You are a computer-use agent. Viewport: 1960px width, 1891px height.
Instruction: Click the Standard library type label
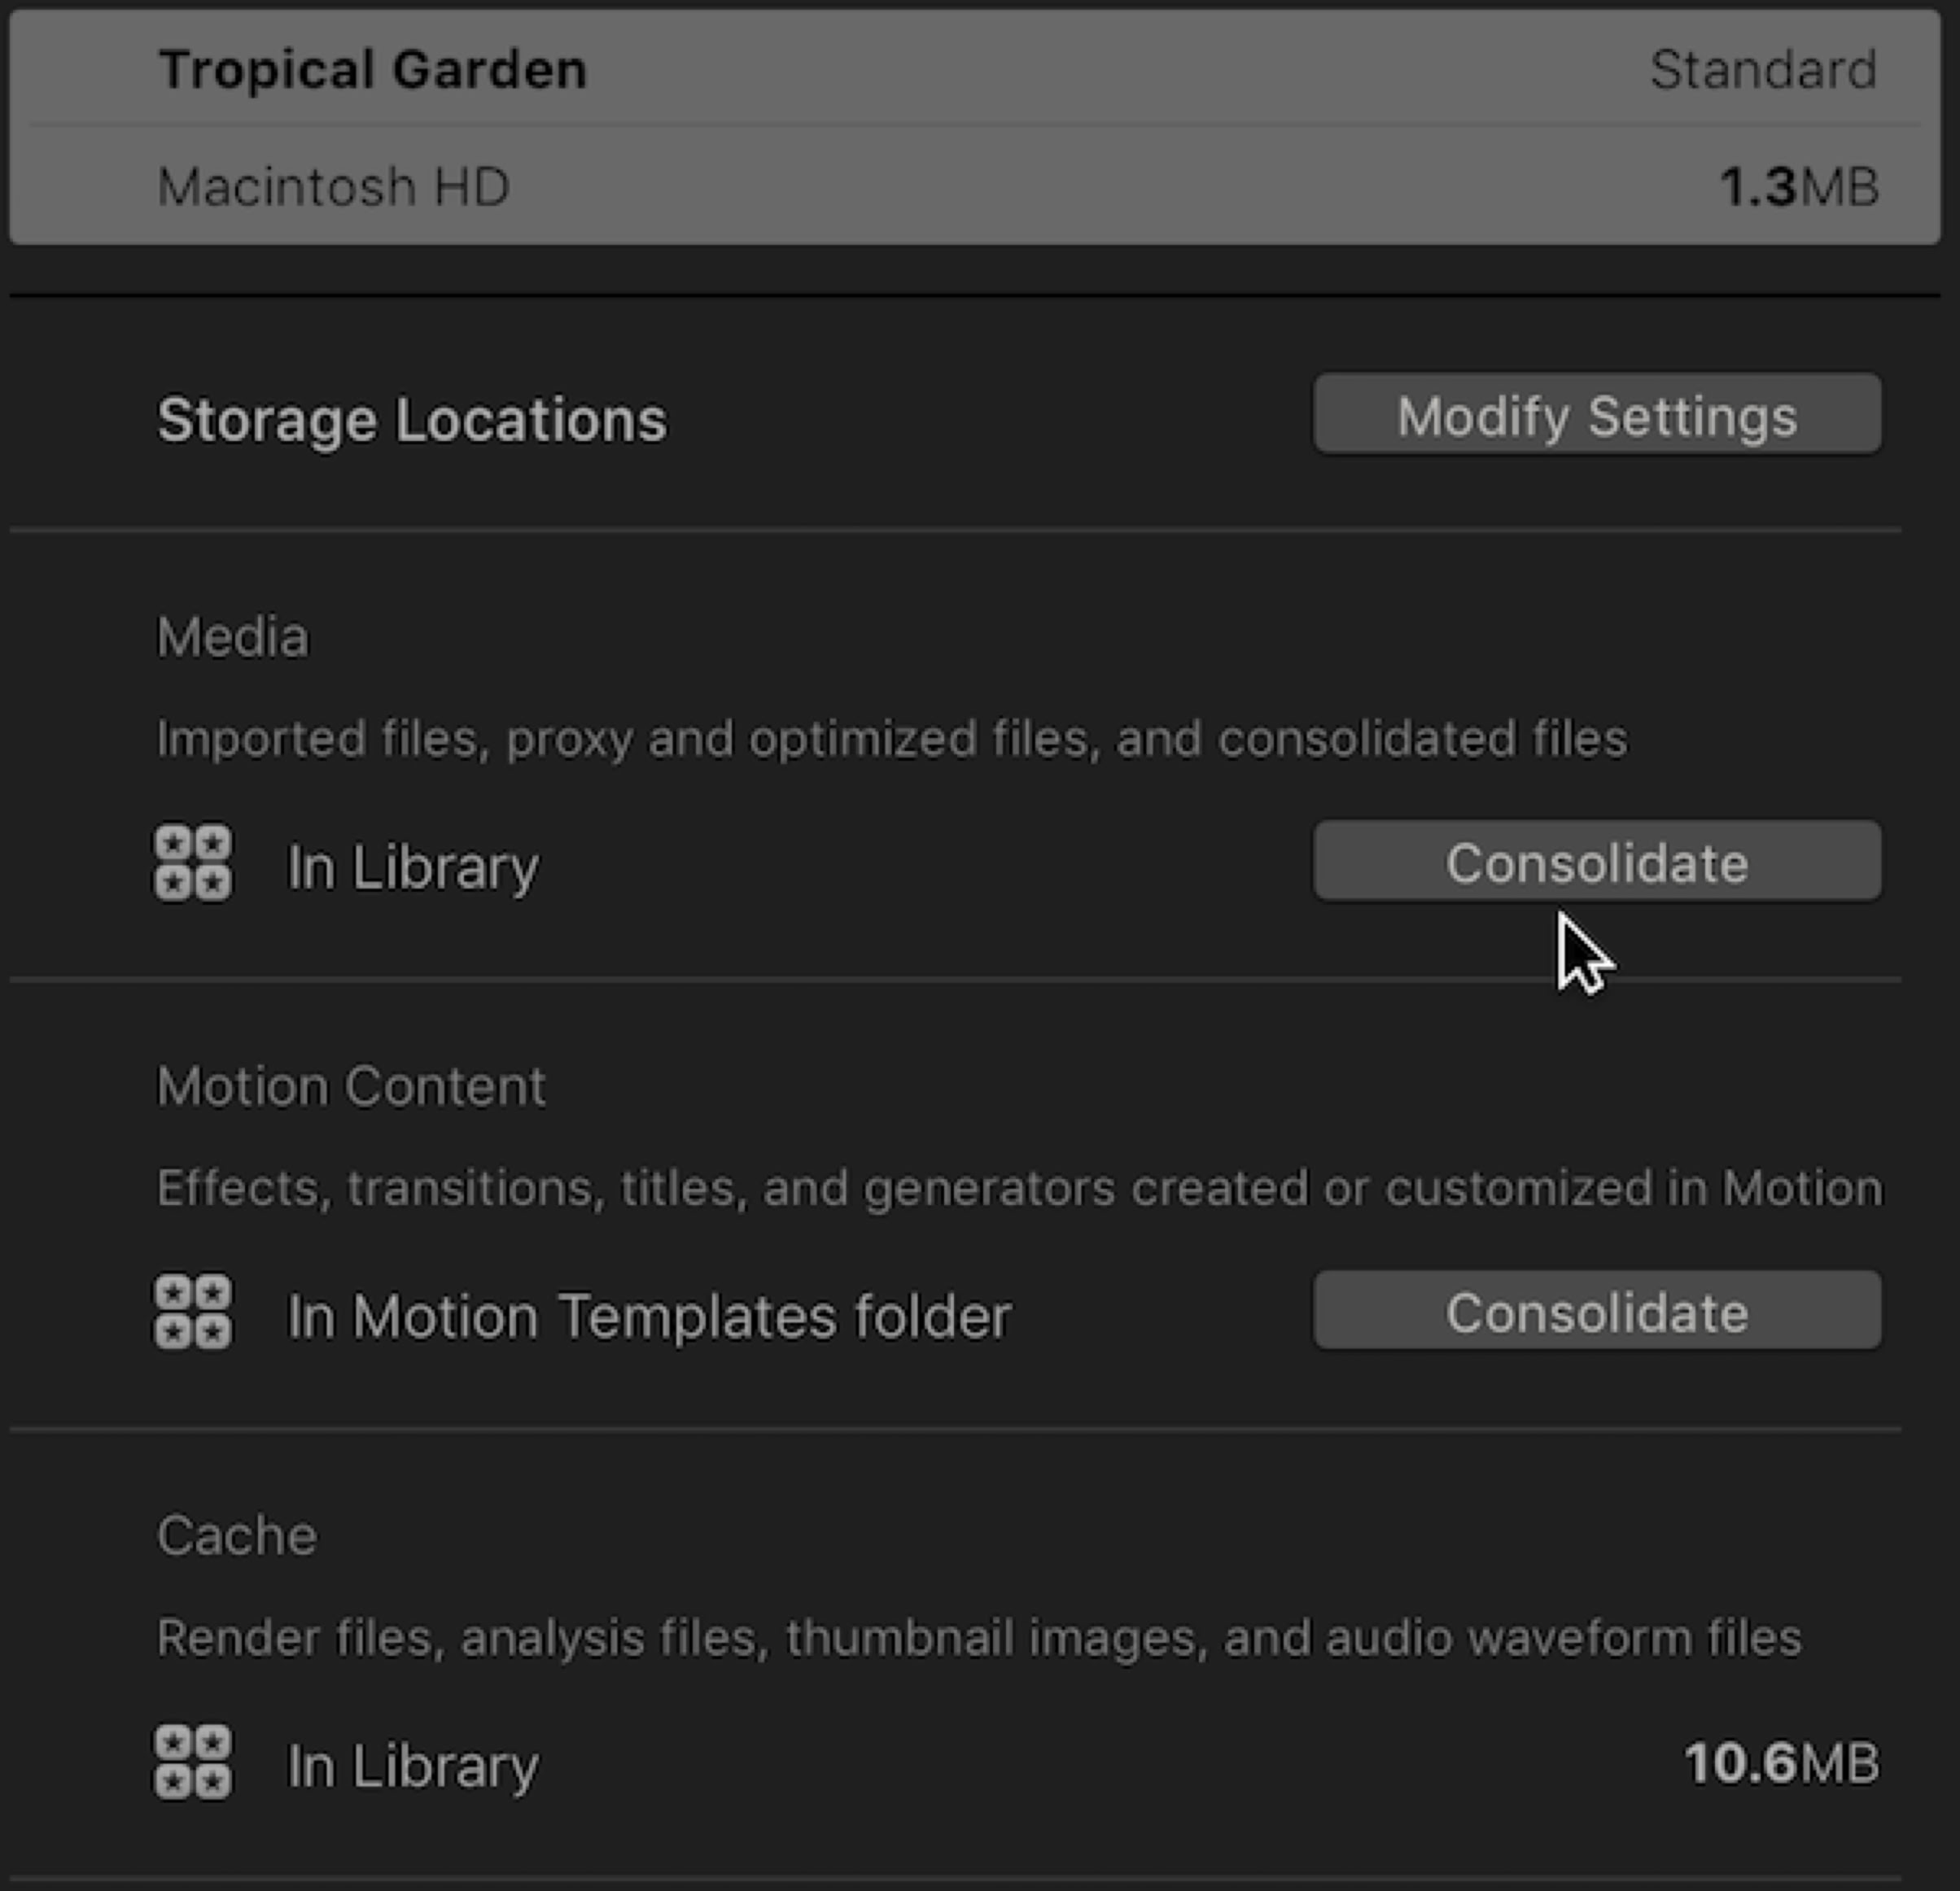click(1763, 70)
